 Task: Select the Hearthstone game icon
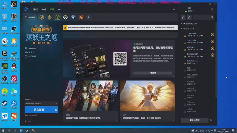(x=49, y=17)
